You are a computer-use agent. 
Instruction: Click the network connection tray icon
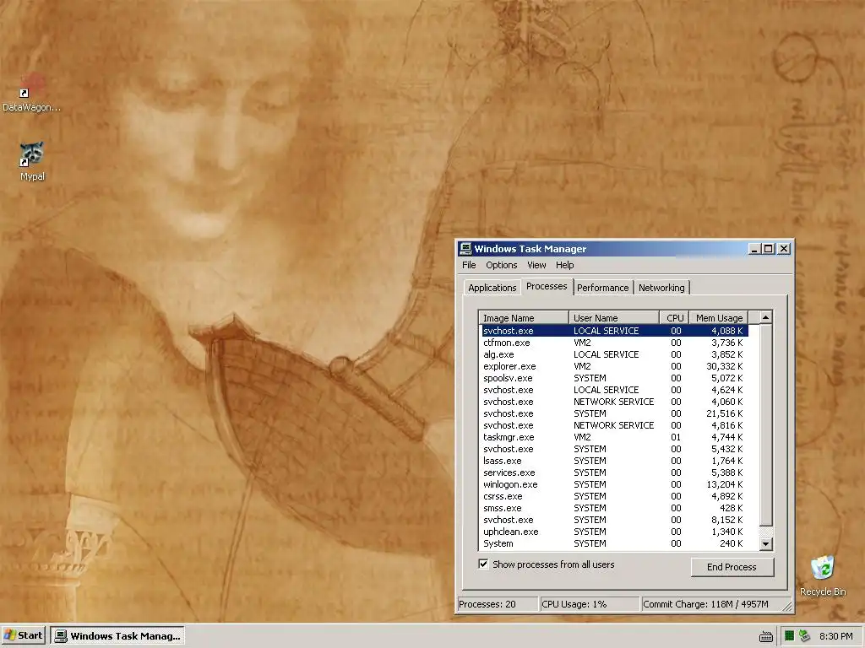point(804,636)
